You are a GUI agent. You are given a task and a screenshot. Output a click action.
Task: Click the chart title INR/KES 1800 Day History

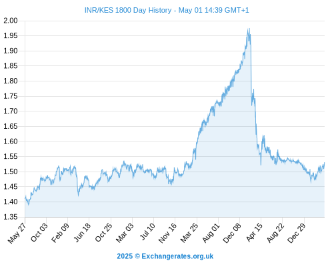tap(128, 11)
